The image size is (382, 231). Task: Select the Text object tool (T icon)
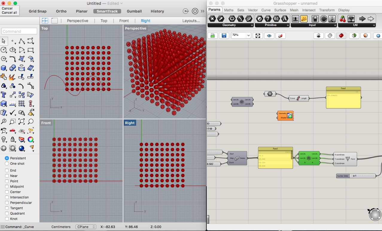pyautogui.click(x=4, y=95)
